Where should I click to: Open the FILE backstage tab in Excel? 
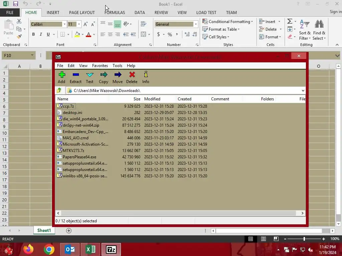point(10,12)
